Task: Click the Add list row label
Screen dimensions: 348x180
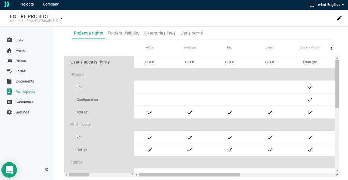Action: pyautogui.click(x=83, y=112)
